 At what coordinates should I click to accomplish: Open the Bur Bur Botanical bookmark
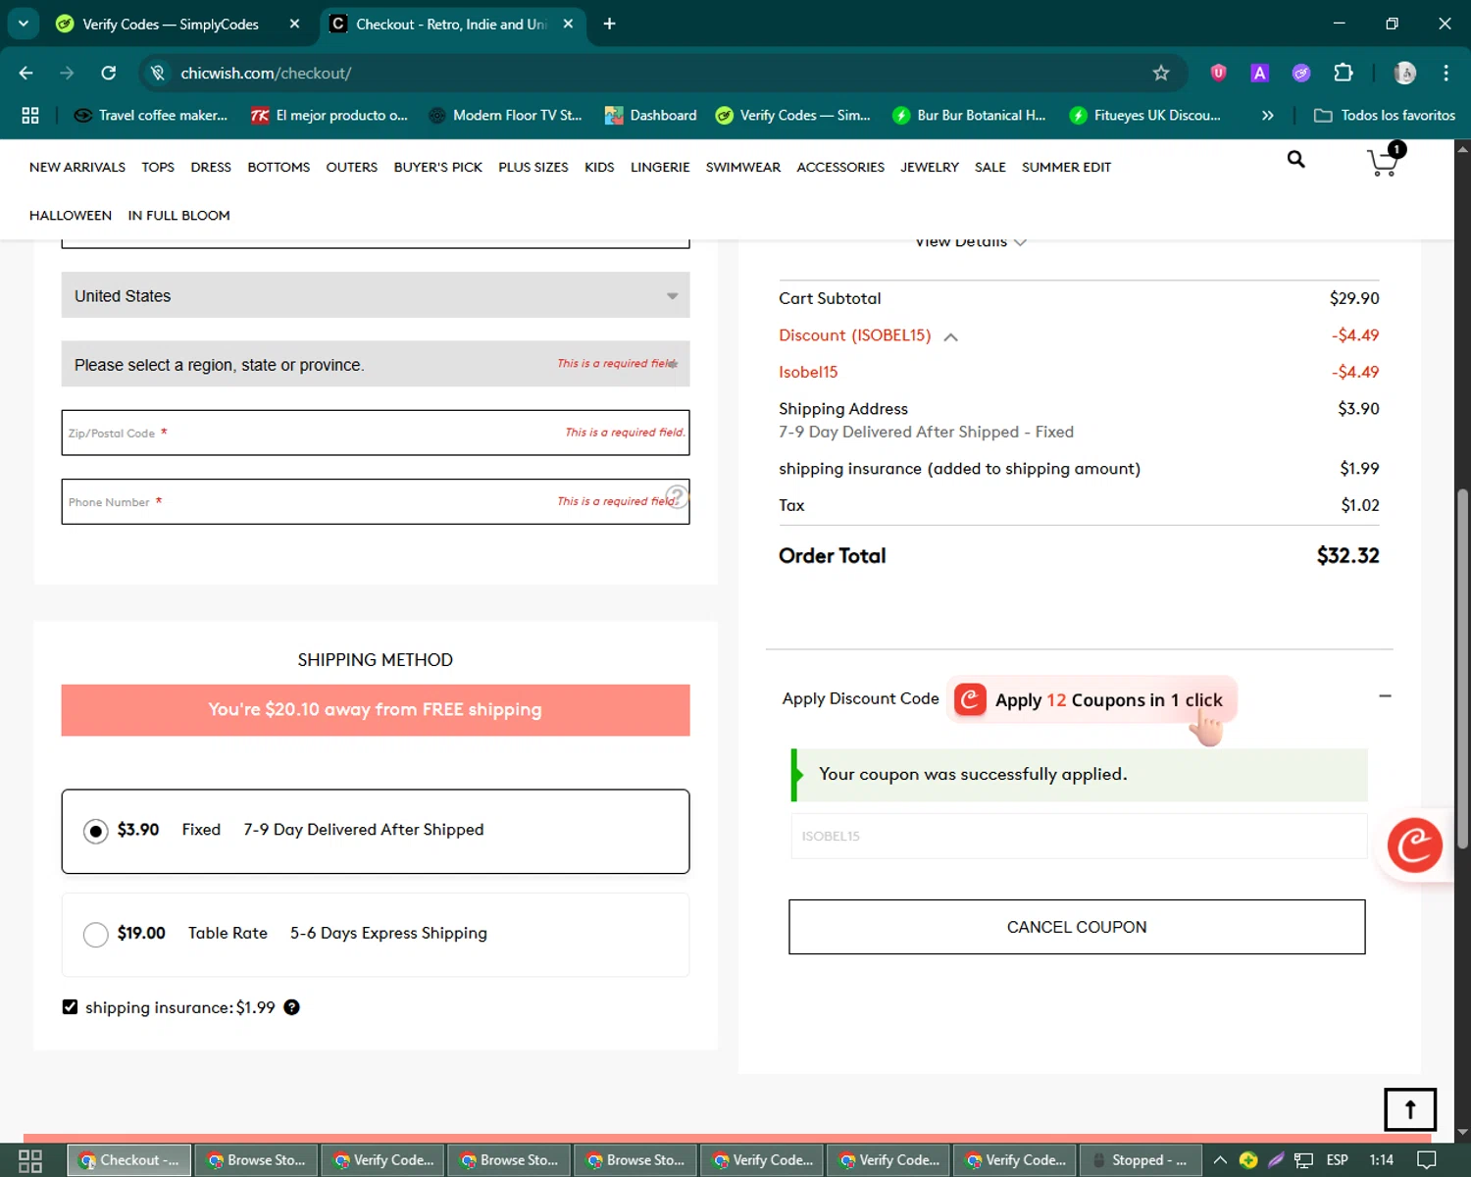(x=969, y=115)
